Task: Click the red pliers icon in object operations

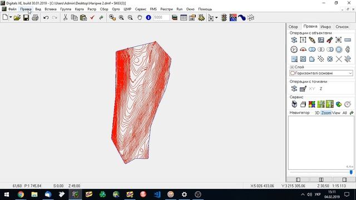Action: pyautogui.click(x=330, y=40)
